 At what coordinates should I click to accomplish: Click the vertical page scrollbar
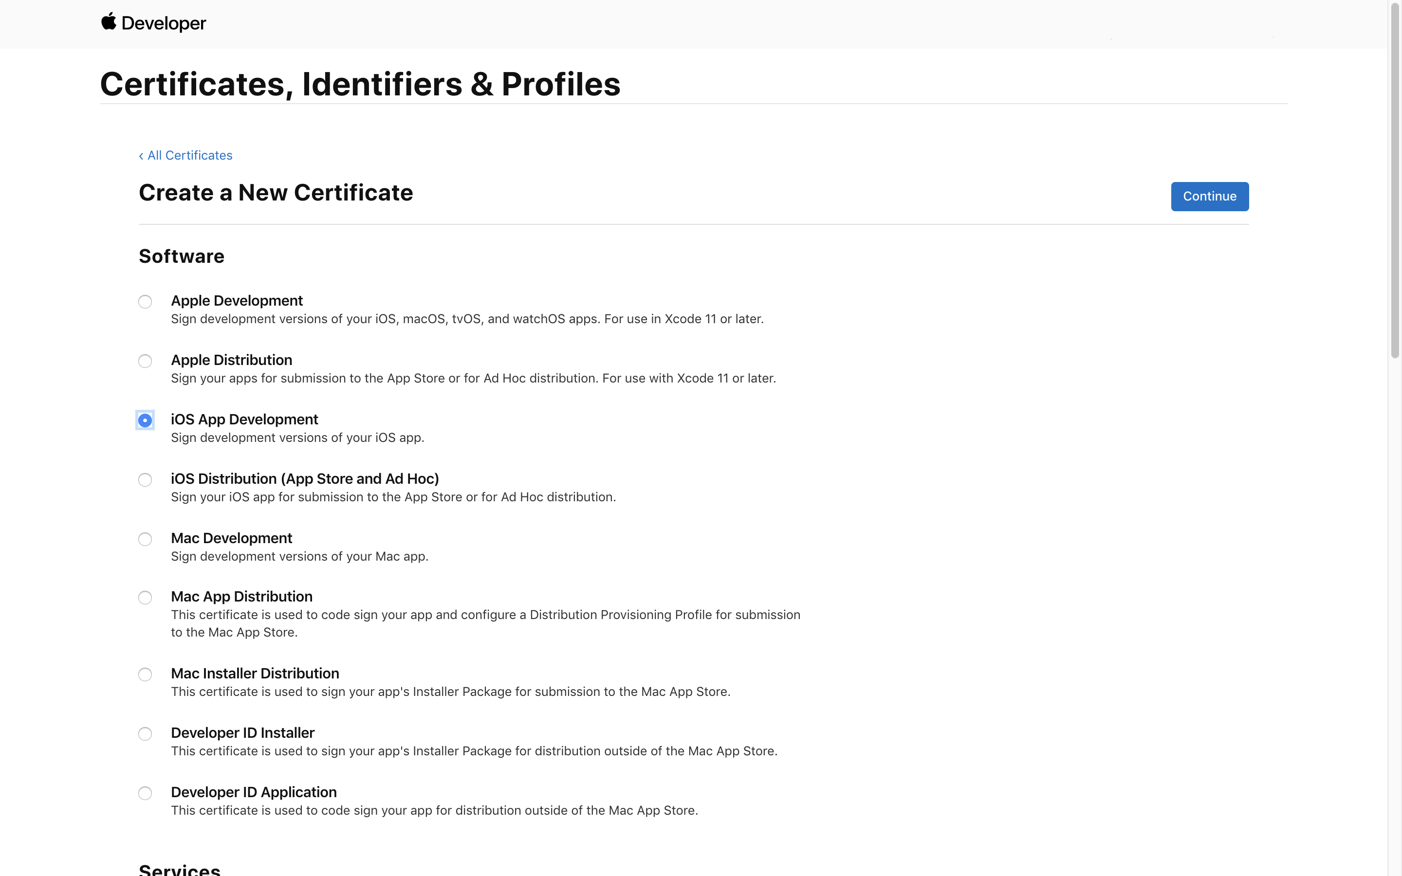[x=1395, y=180]
